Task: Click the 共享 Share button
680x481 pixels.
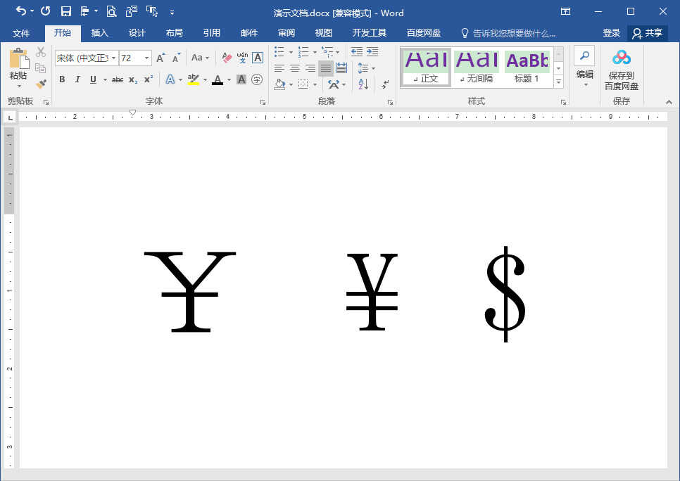Action: (648, 33)
